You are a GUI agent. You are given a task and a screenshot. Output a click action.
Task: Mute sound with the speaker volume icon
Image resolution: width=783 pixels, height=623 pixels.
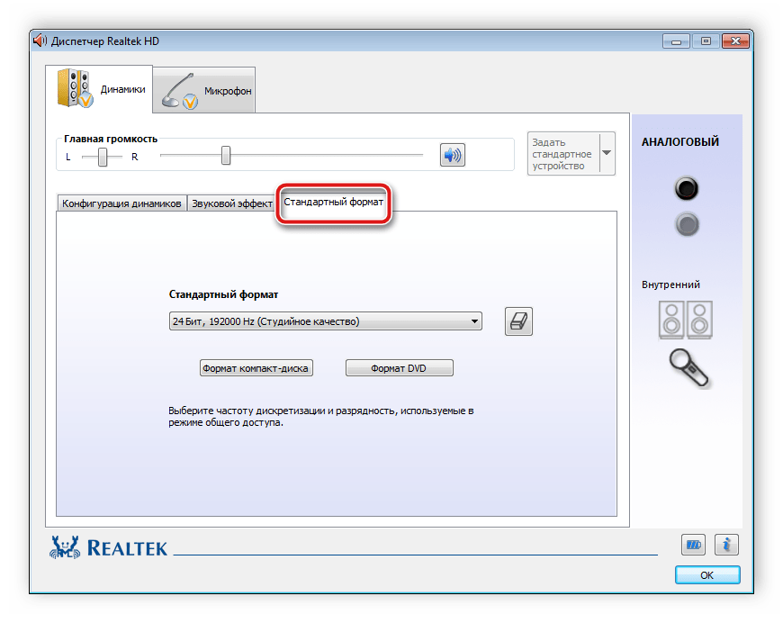tap(452, 155)
